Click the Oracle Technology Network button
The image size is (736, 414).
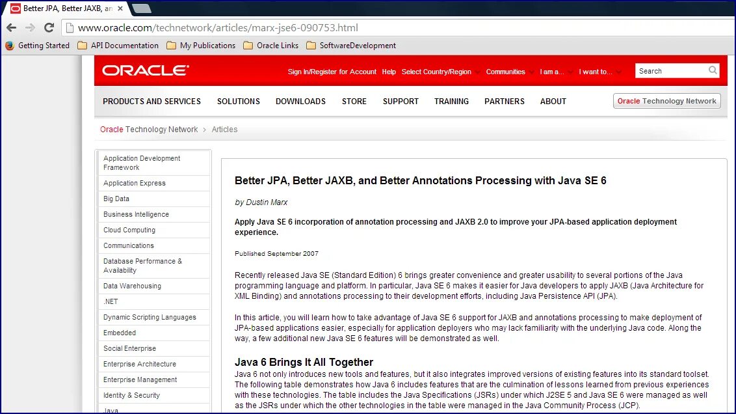pos(666,101)
